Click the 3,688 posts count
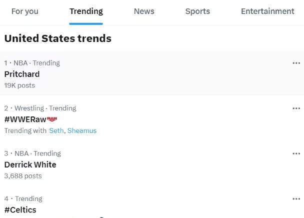This screenshot has height=218, width=304. (23, 176)
